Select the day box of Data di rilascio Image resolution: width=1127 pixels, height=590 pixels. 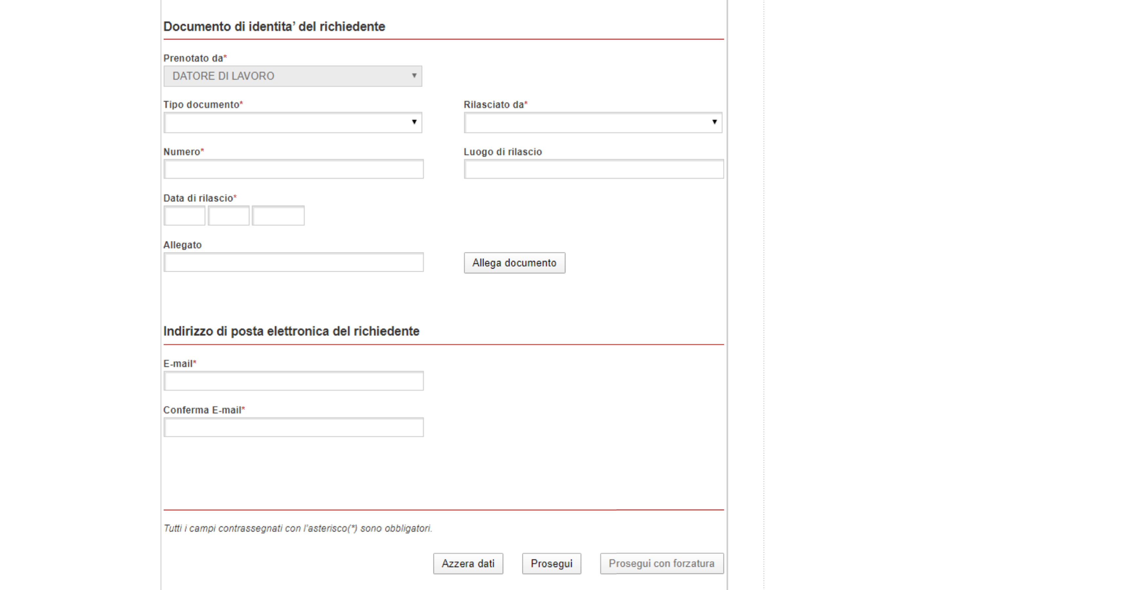(184, 216)
